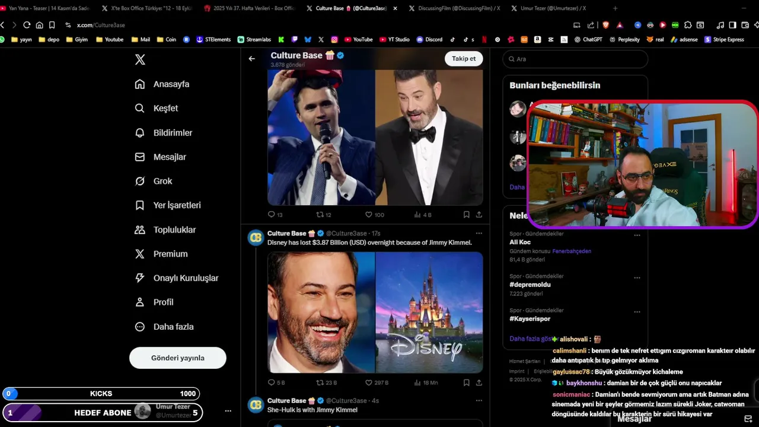Viewport: 759px width, 427px height.
Task: Focus the Ara search field
Action: tap(575, 59)
